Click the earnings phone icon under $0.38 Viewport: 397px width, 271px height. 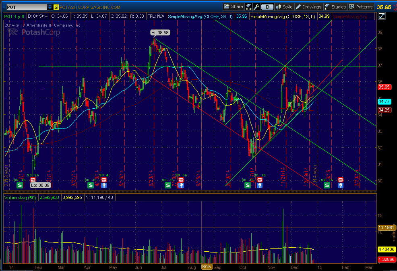coord(260,180)
